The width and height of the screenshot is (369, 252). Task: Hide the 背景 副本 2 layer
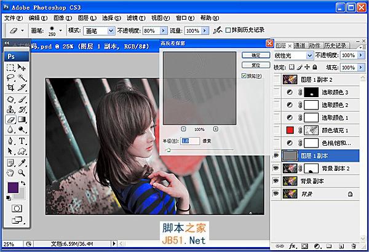(276, 168)
